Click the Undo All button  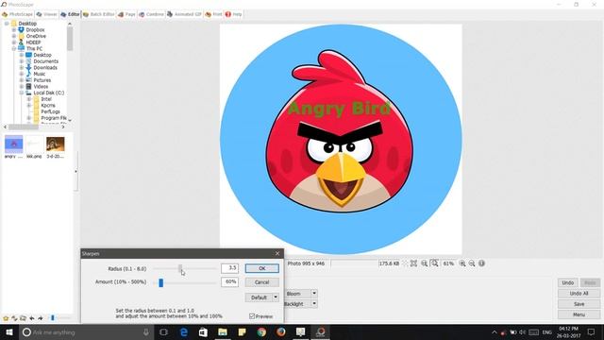click(x=579, y=294)
